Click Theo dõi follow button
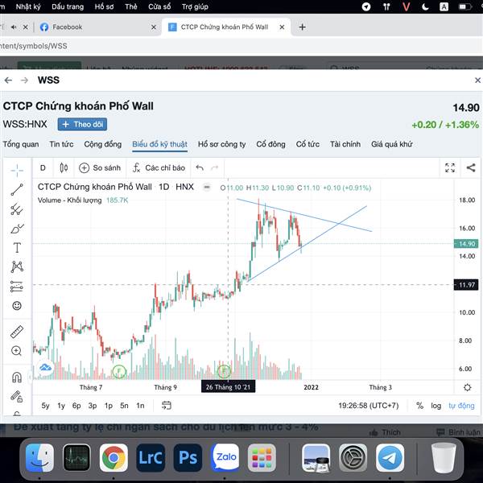 82,124
